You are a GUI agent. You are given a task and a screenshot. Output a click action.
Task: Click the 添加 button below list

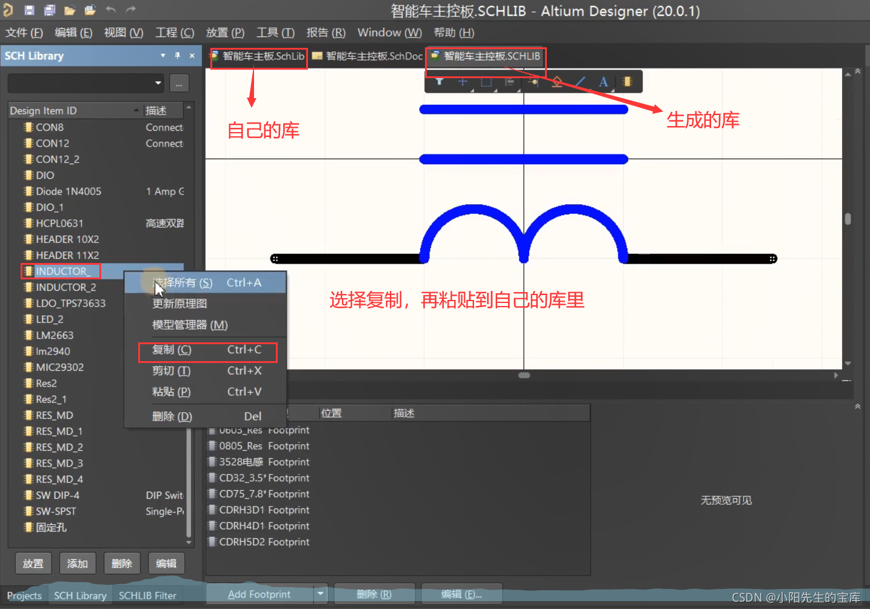(77, 564)
